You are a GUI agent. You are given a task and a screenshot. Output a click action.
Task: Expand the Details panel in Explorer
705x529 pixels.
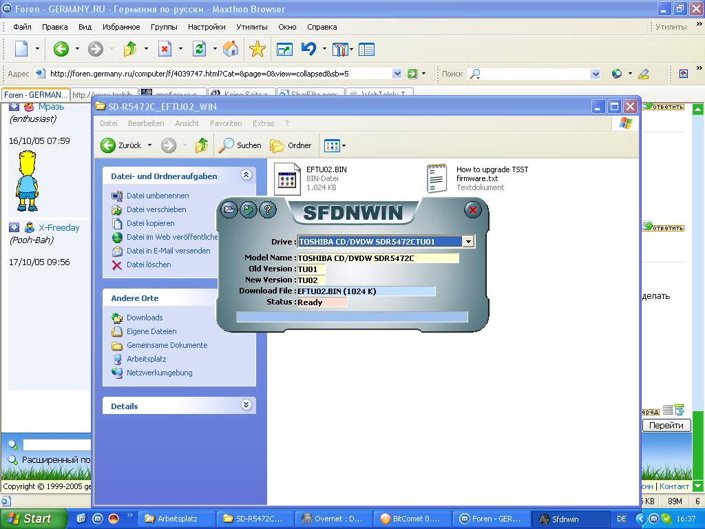[x=246, y=405]
